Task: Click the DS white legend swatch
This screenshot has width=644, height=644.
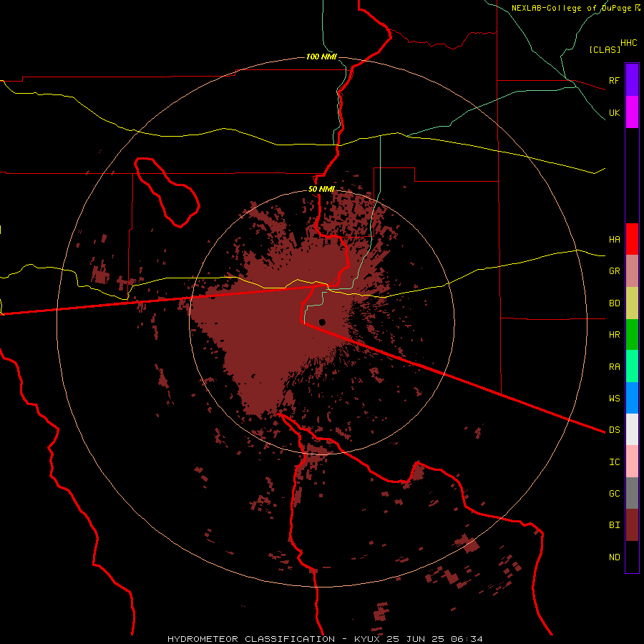Action: tap(632, 429)
